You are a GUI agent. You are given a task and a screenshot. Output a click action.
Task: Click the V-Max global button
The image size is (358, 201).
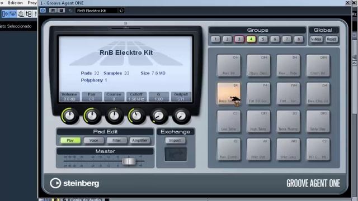click(316, 39)
